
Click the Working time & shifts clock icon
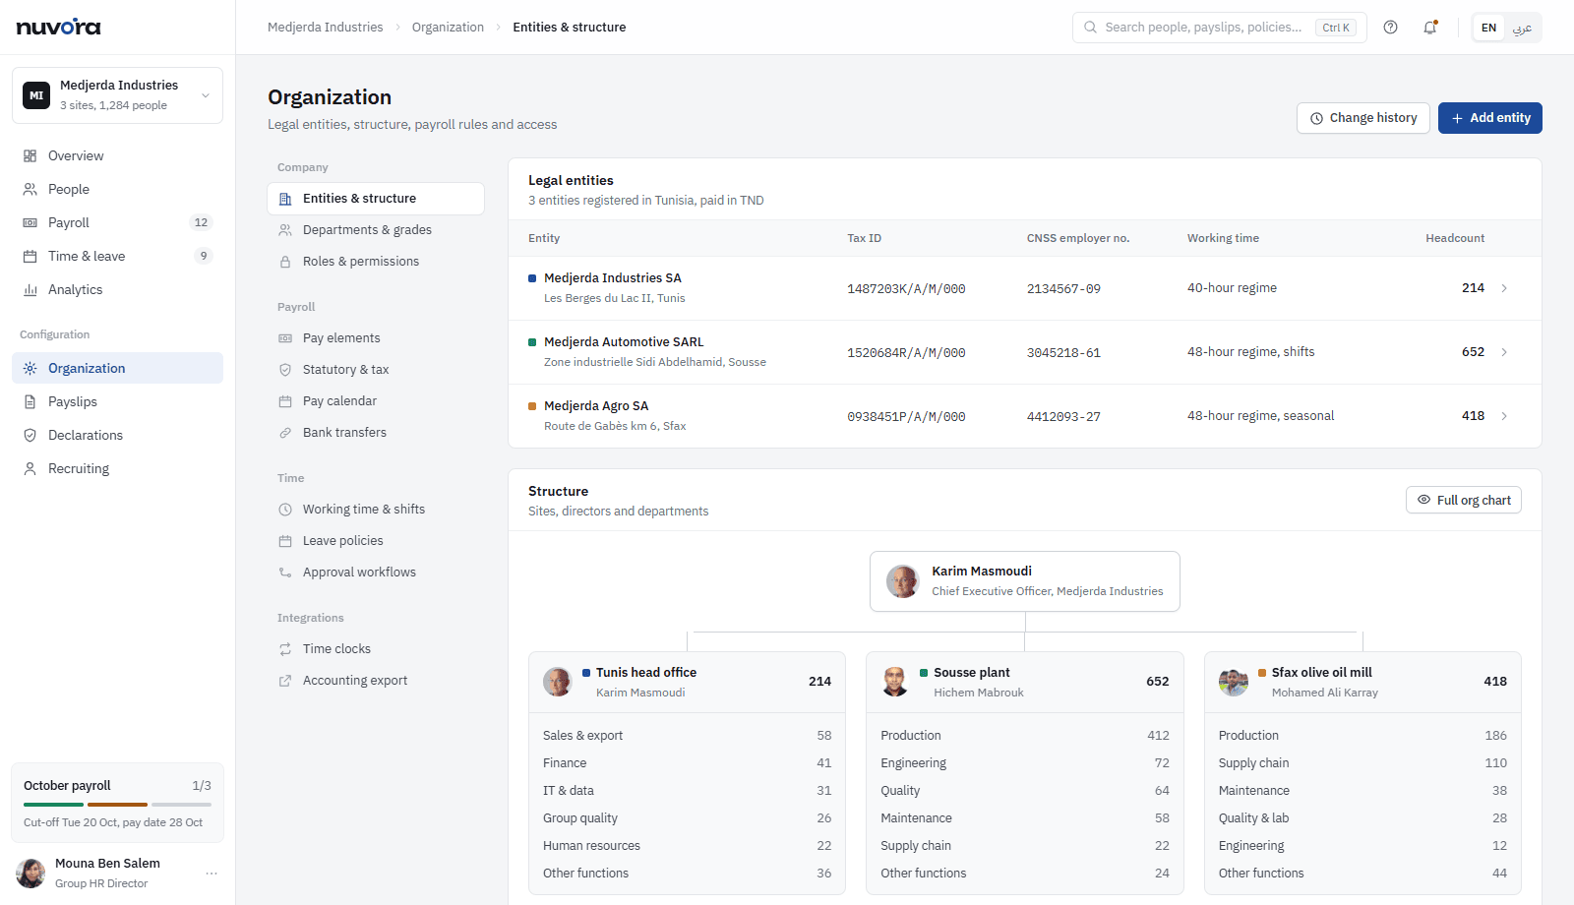click(285, 510)
